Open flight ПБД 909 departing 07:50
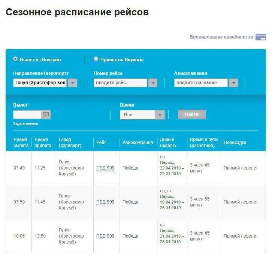 (105, 202)
